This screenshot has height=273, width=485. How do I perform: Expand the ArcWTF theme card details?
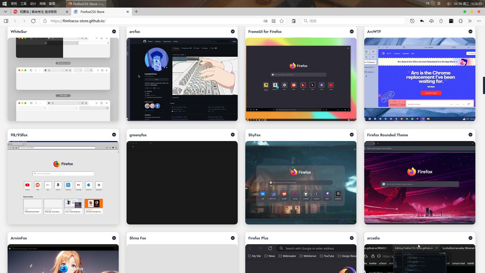(470, 32)
